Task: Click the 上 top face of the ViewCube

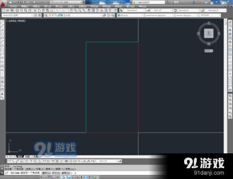Action: (209, 33)
